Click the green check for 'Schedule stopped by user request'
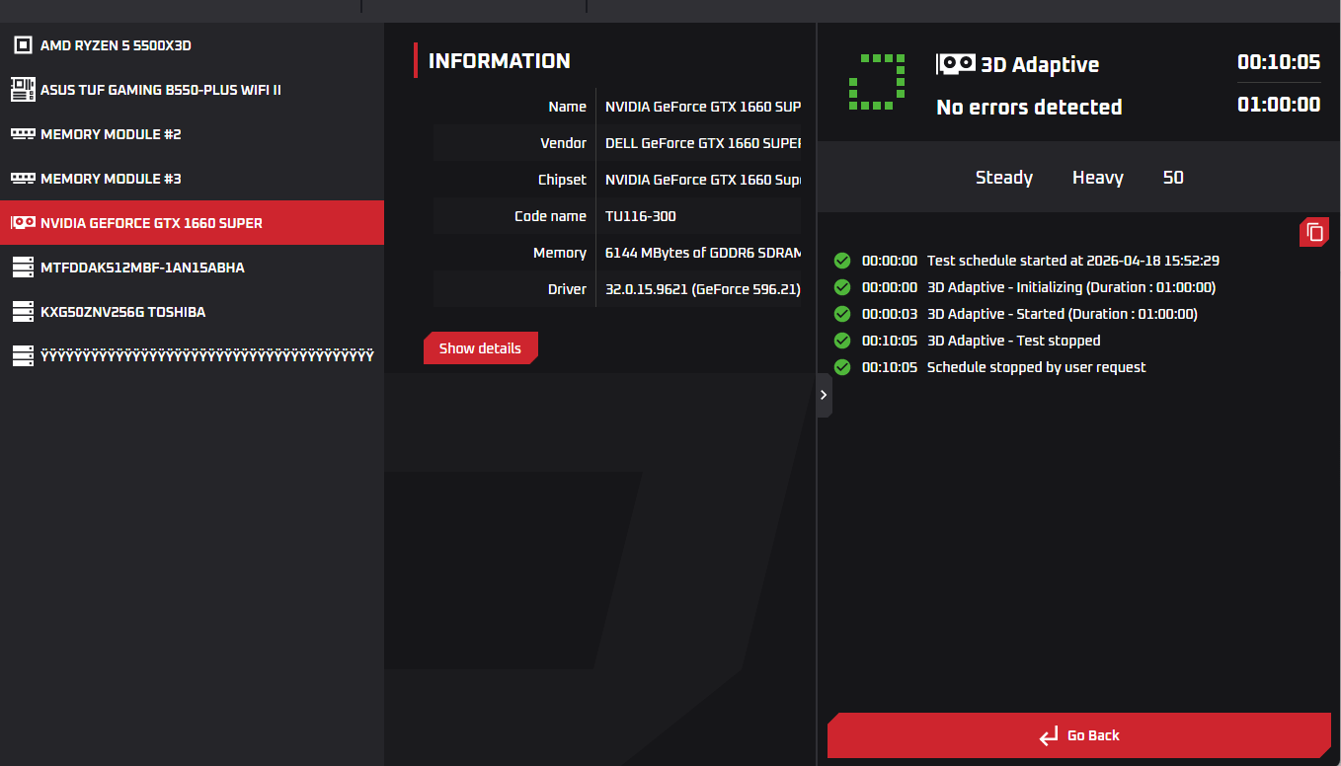1341x766 pixels. click(842, 367)
